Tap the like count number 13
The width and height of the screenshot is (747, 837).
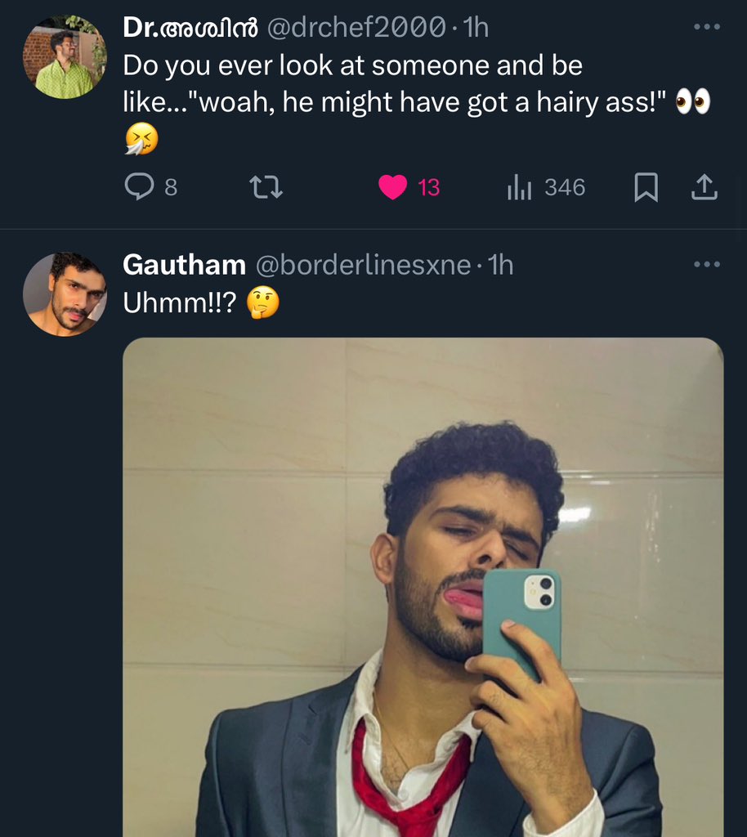pyautogui.click(x=428, y=187)
